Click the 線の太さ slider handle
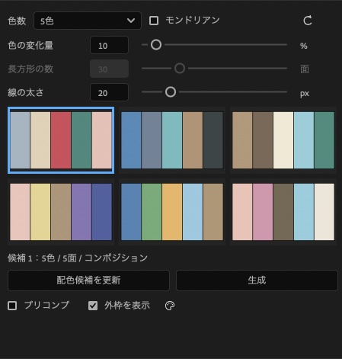This screenshot has height=359, width=342. tap(171, 92)
